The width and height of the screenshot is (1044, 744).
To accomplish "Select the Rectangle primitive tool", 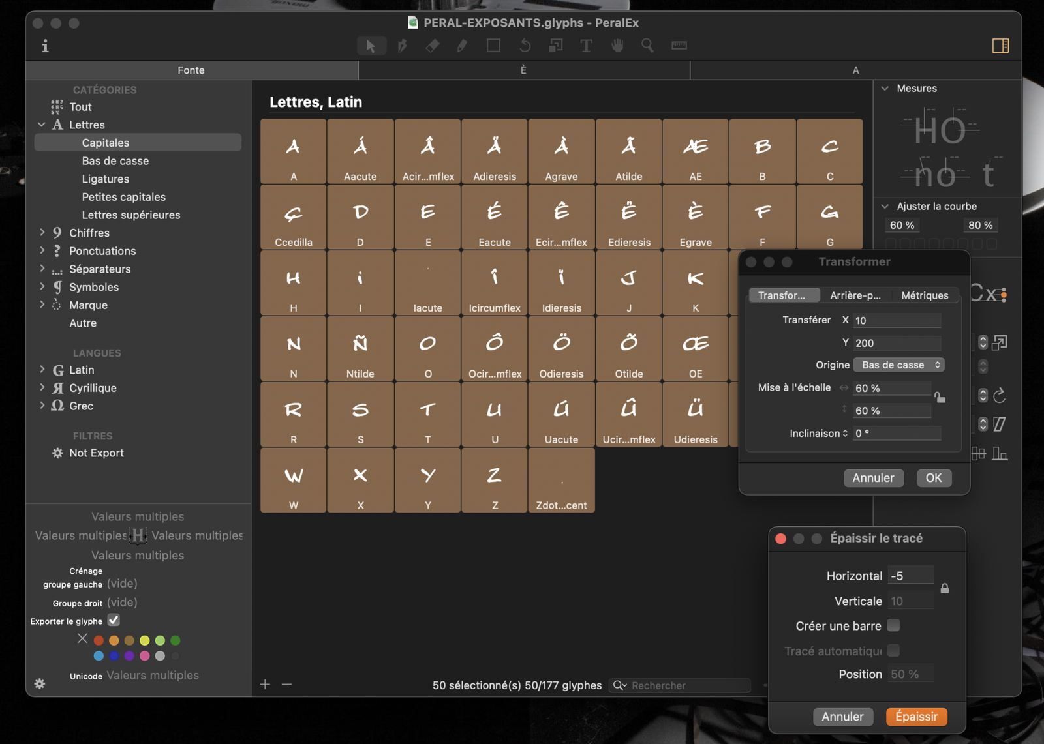I will [494, 46].
